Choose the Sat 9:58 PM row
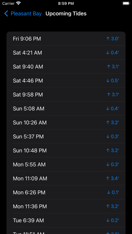The height and width of the screenshot is (234, 132). pos(66,94)
